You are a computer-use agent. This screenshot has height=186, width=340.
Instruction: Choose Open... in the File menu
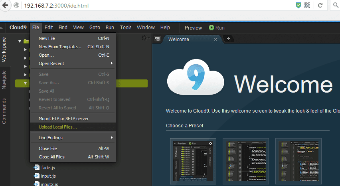click(73, 55)
